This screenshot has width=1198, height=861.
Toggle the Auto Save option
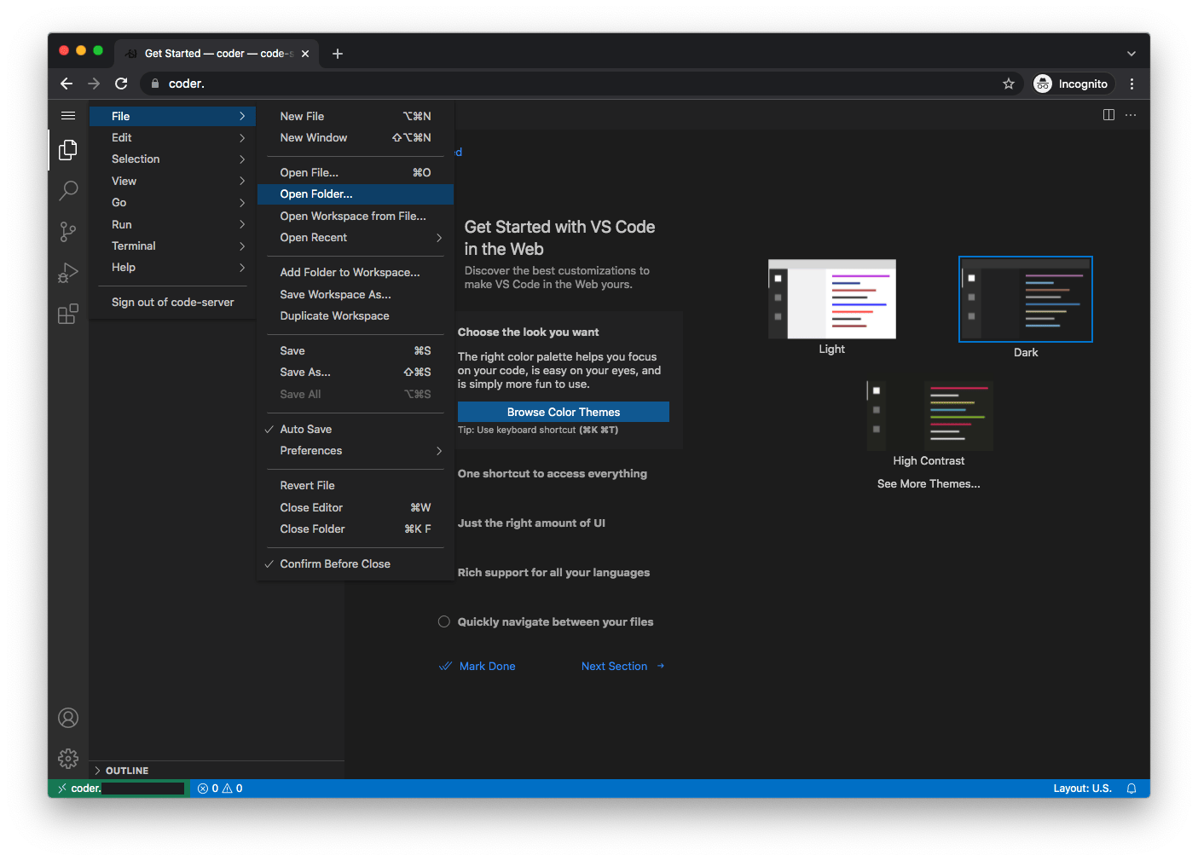[x=306, y=429]
